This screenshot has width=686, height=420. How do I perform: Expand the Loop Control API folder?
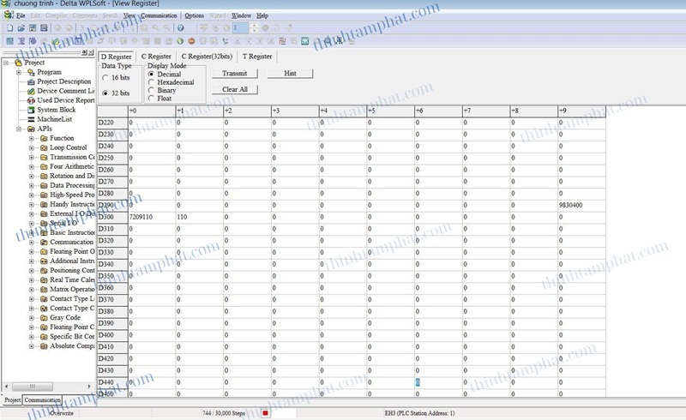pyautogui.click(x=32, y=147)
